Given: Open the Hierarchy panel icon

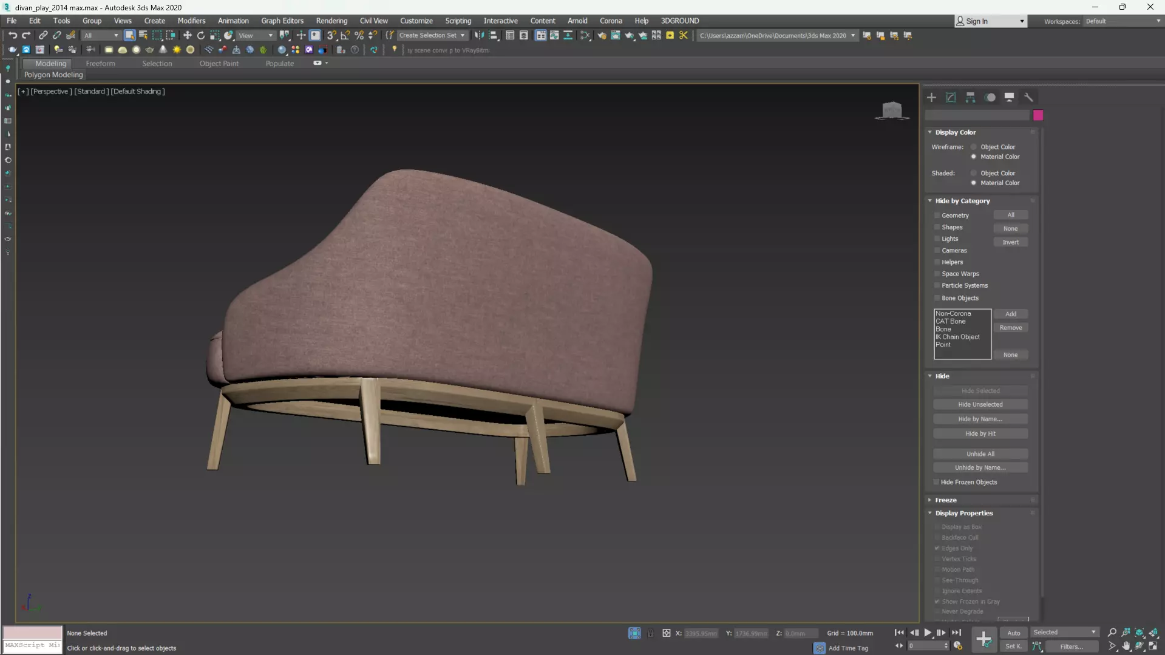Looking at the screenshot, I should click(x=971, y=97).
